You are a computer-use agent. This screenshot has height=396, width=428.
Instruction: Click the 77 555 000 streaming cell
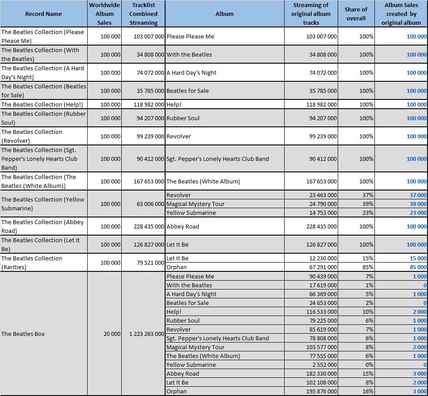point(311,356)
